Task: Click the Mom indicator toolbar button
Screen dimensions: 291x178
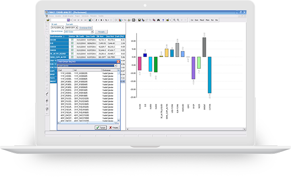Action: [x=208, y=20]
